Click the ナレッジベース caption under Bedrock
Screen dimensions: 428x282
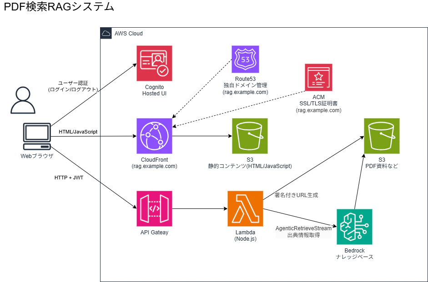pyautogui.click(x=354, y=257)
